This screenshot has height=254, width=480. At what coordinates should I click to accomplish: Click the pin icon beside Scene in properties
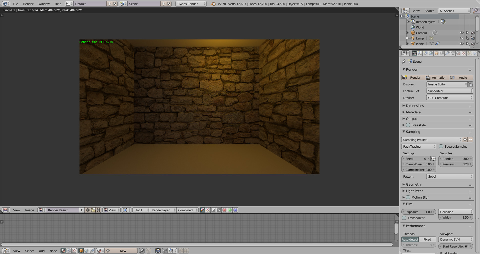[404, 61]
